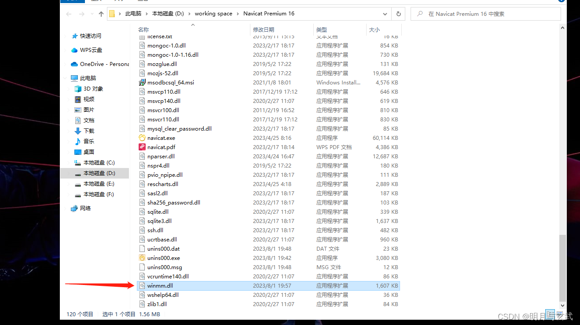Click the Videos folder icon
This screenshot has height=325, width=580.
tap(78, 99)
